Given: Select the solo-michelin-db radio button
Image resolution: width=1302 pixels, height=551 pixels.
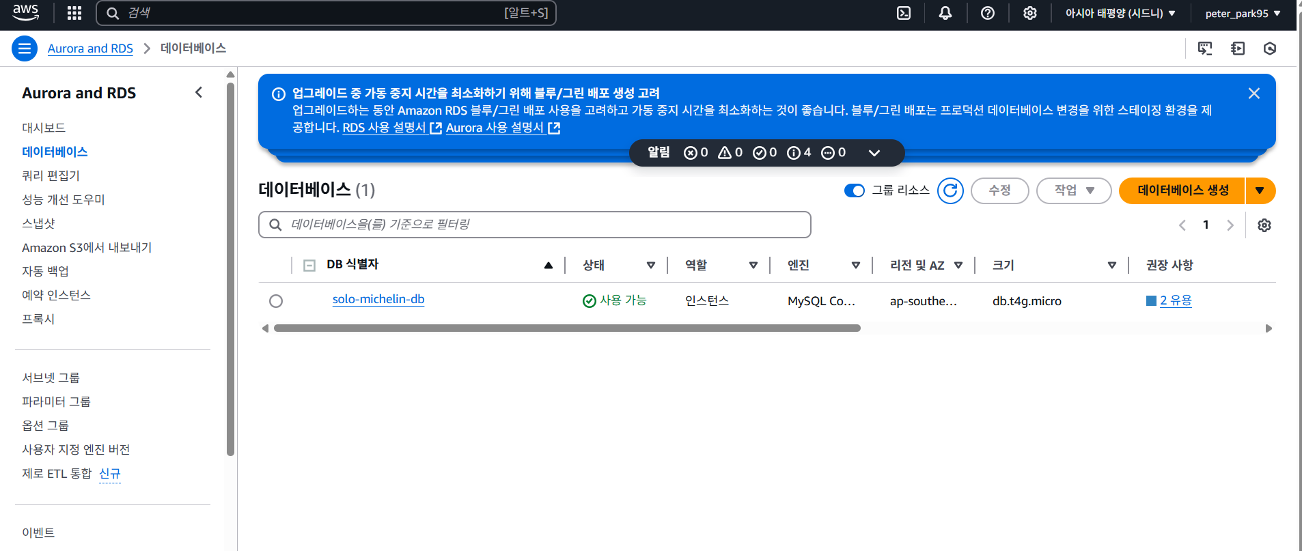Looking at the screenshot, I should pyautogui.click(x=276, y=301).
